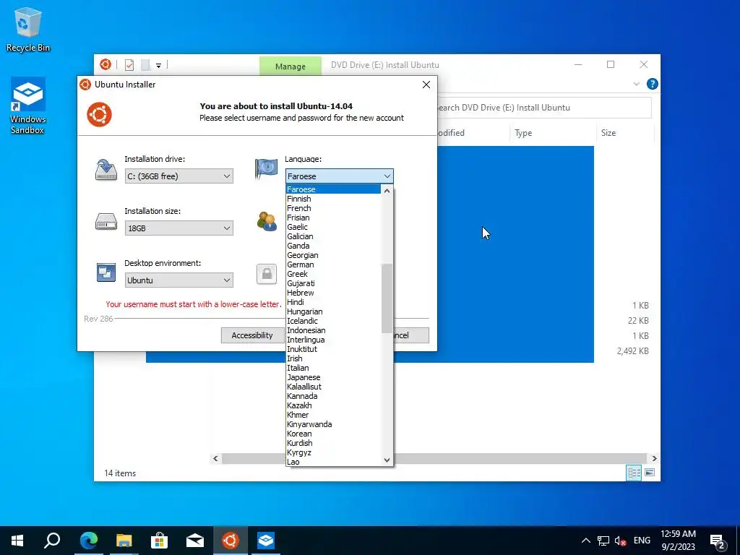This screenshot has height=555, width=740.
Task: Click Explorer horizontal scroll right arrow
Action: click(654, 458)
